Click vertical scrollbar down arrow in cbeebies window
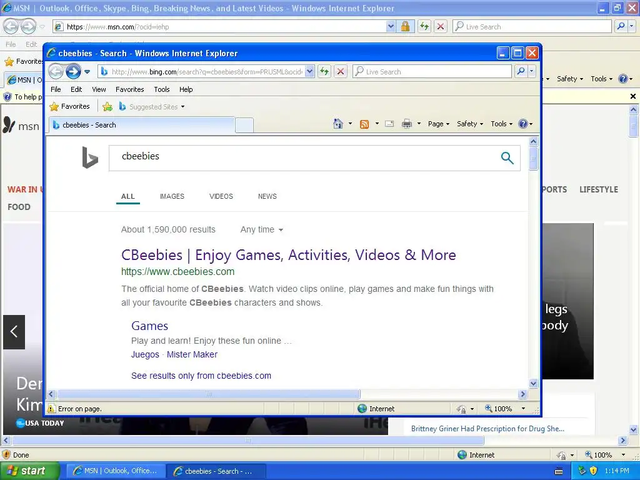Image resolution: width=640 pixels, height=480 pixels. (533, 384)
